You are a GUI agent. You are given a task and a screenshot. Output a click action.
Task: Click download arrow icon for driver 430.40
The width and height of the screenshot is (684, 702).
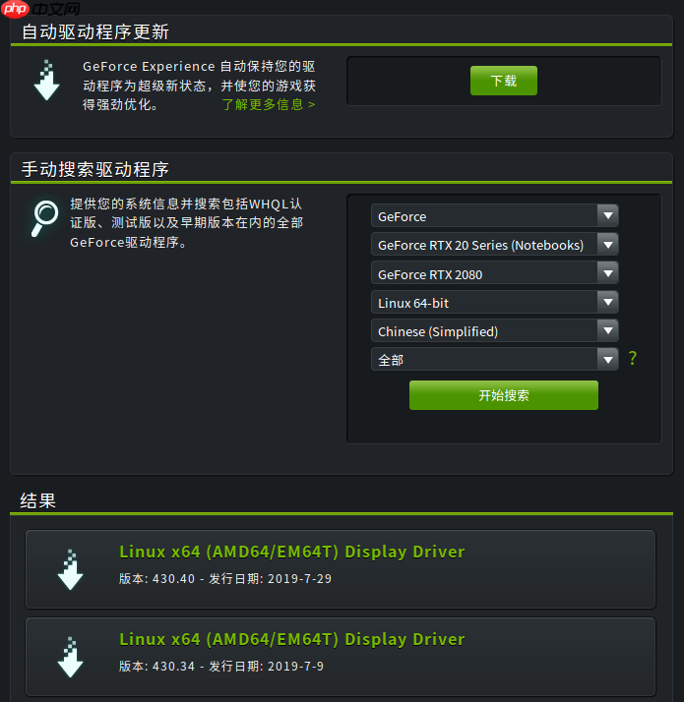71,569
